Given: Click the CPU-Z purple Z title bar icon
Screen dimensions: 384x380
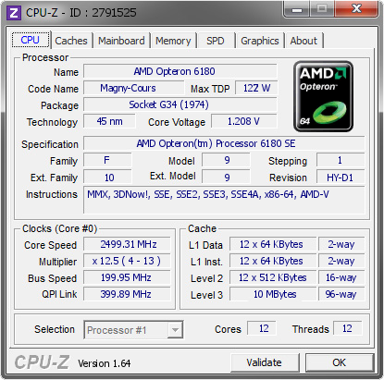Looking at the screenshot, I should [14, 13].
